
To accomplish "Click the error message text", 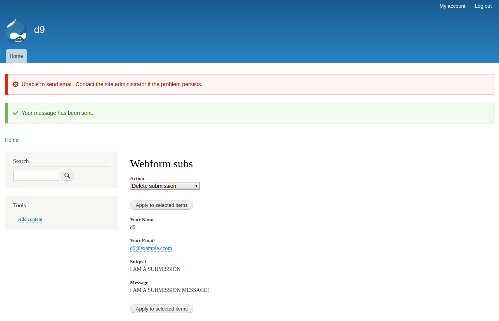I will 111,84.
